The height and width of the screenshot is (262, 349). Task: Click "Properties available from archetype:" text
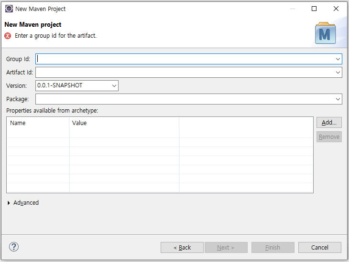[52, 110]
